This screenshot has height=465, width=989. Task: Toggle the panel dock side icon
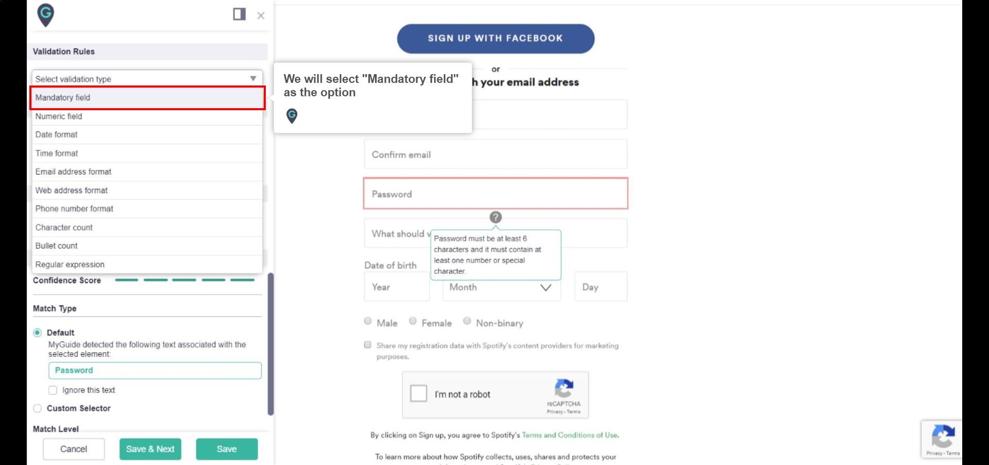click(x=239, y=14)
